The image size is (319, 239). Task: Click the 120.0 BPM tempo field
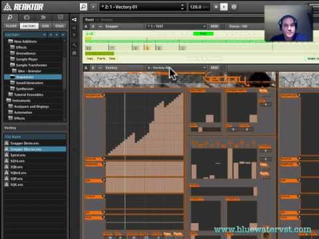coord(199,7)
